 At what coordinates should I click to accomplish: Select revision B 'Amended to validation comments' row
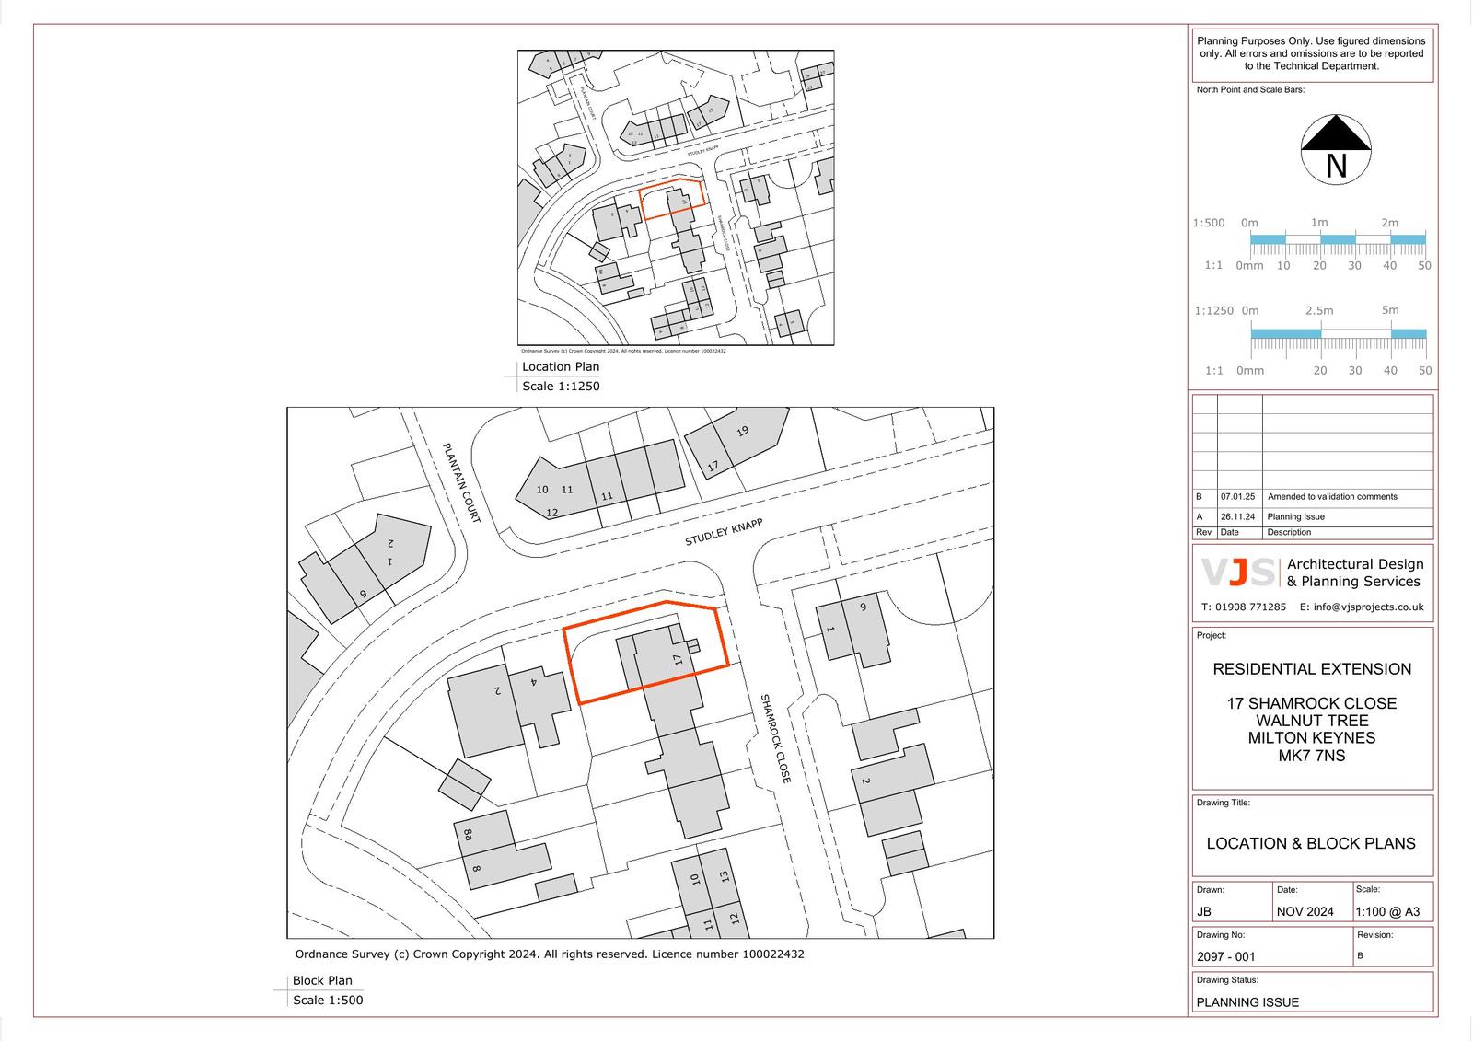pyautogui.click(x=1331, y=497)
